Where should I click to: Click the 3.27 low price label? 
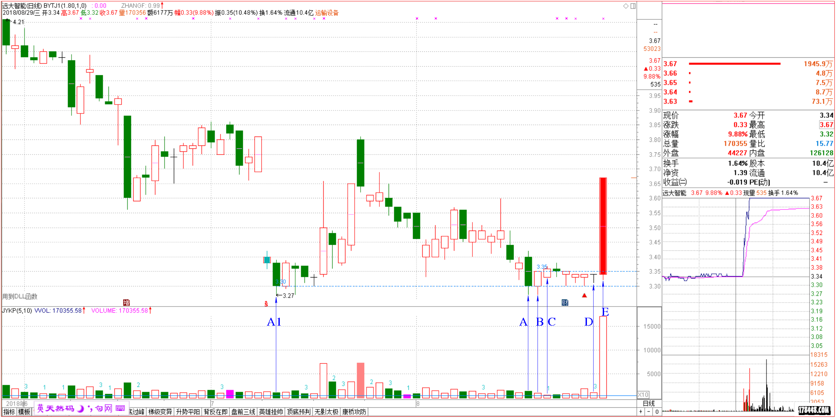[x=288, y=296]
